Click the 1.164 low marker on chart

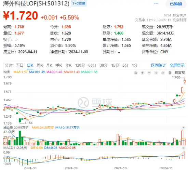[28, 123]
